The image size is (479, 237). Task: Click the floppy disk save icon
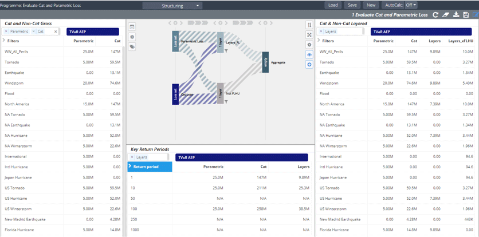(466, 15)
